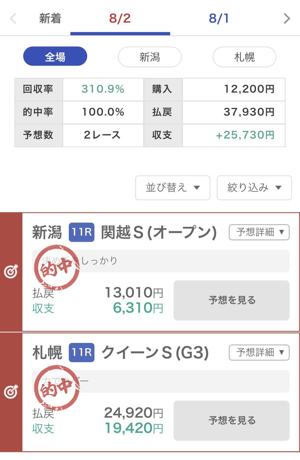Open the 絞り込み filter dropdown
Image resolution: width=300 pixels, height=460 pixels.
(x=254, y=188)
